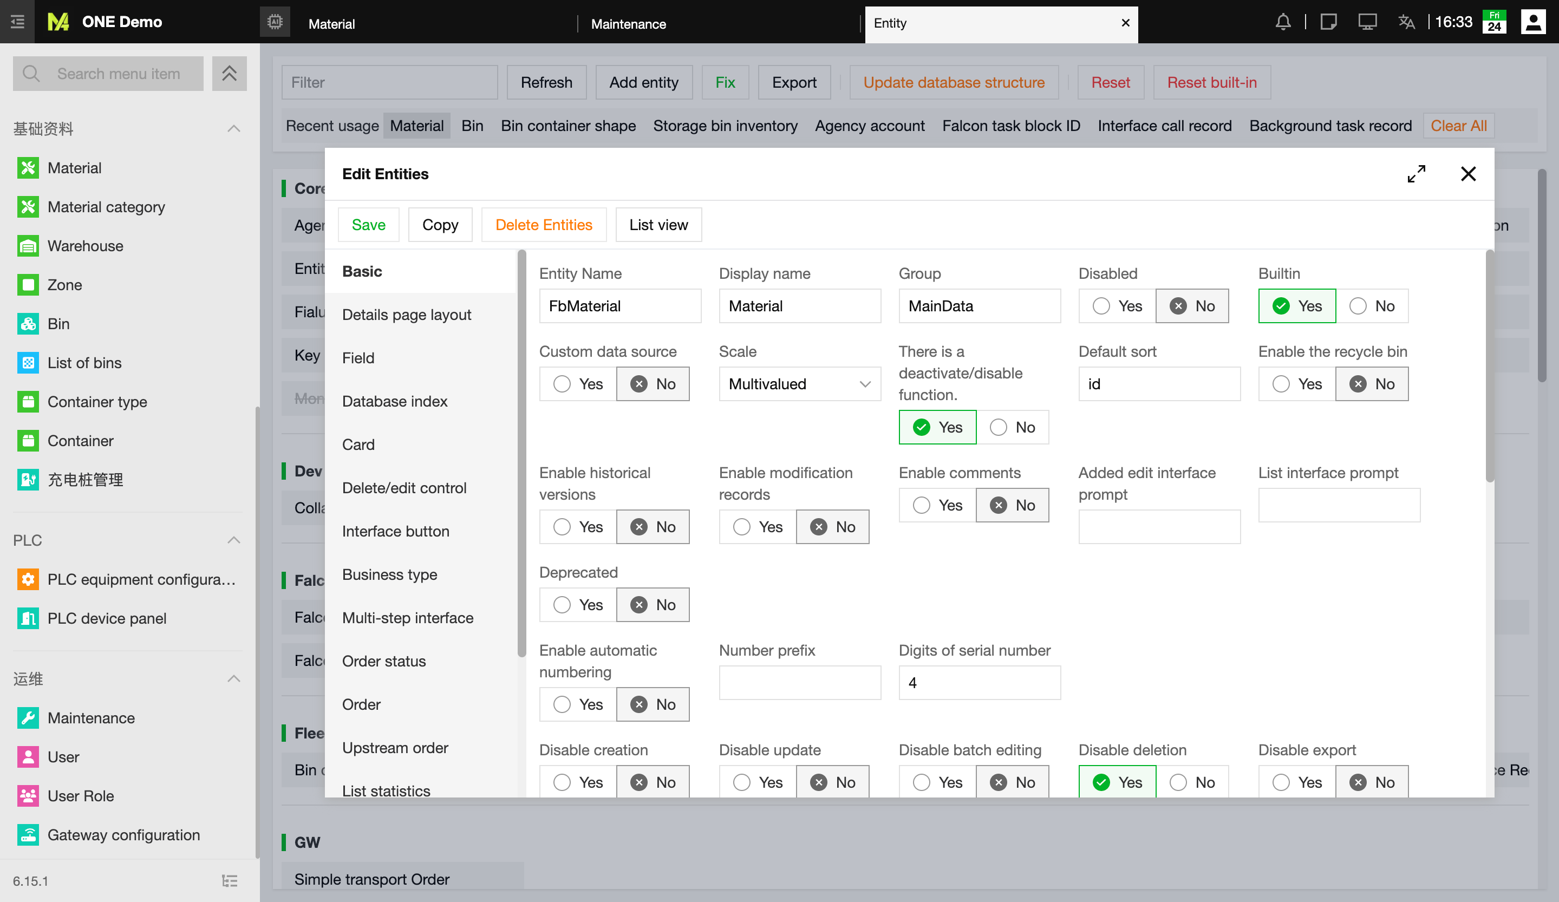Set Disable deletion to No
The width and height of the screenshot is (1559, 902).
pos(1192,782)
